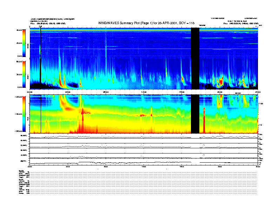Click the TNR color scale bar
Screen dimensions: 278x214
(24, 114)
